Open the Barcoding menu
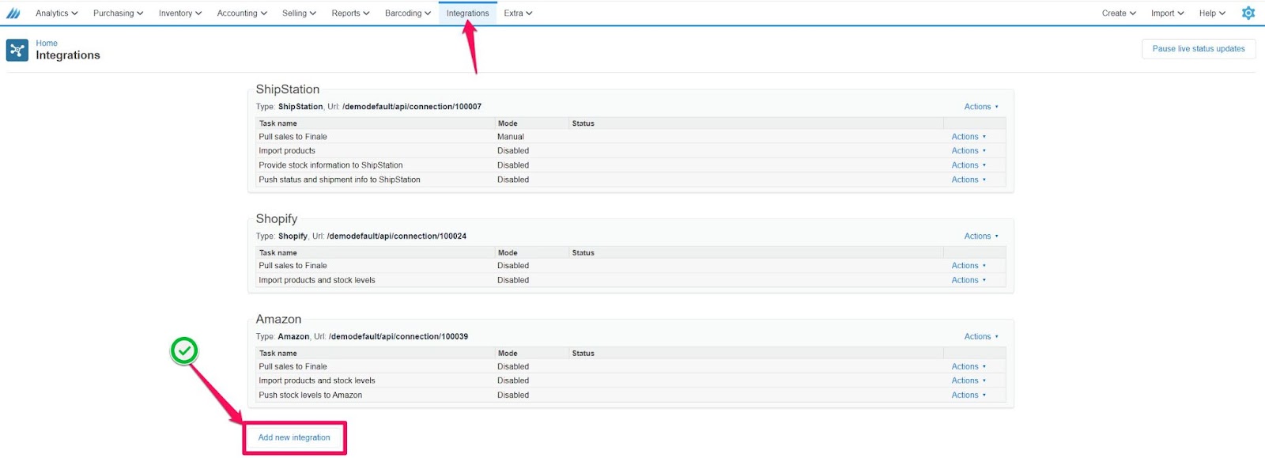This screenshot has height=458, width=1265. 408,13
